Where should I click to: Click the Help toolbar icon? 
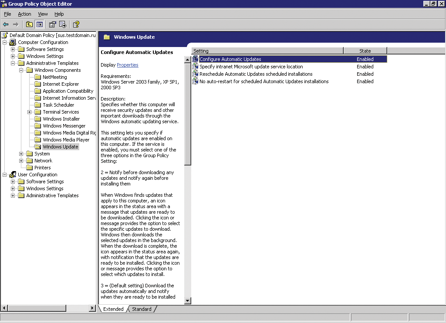pyautogui.click(x=76, y=24)
